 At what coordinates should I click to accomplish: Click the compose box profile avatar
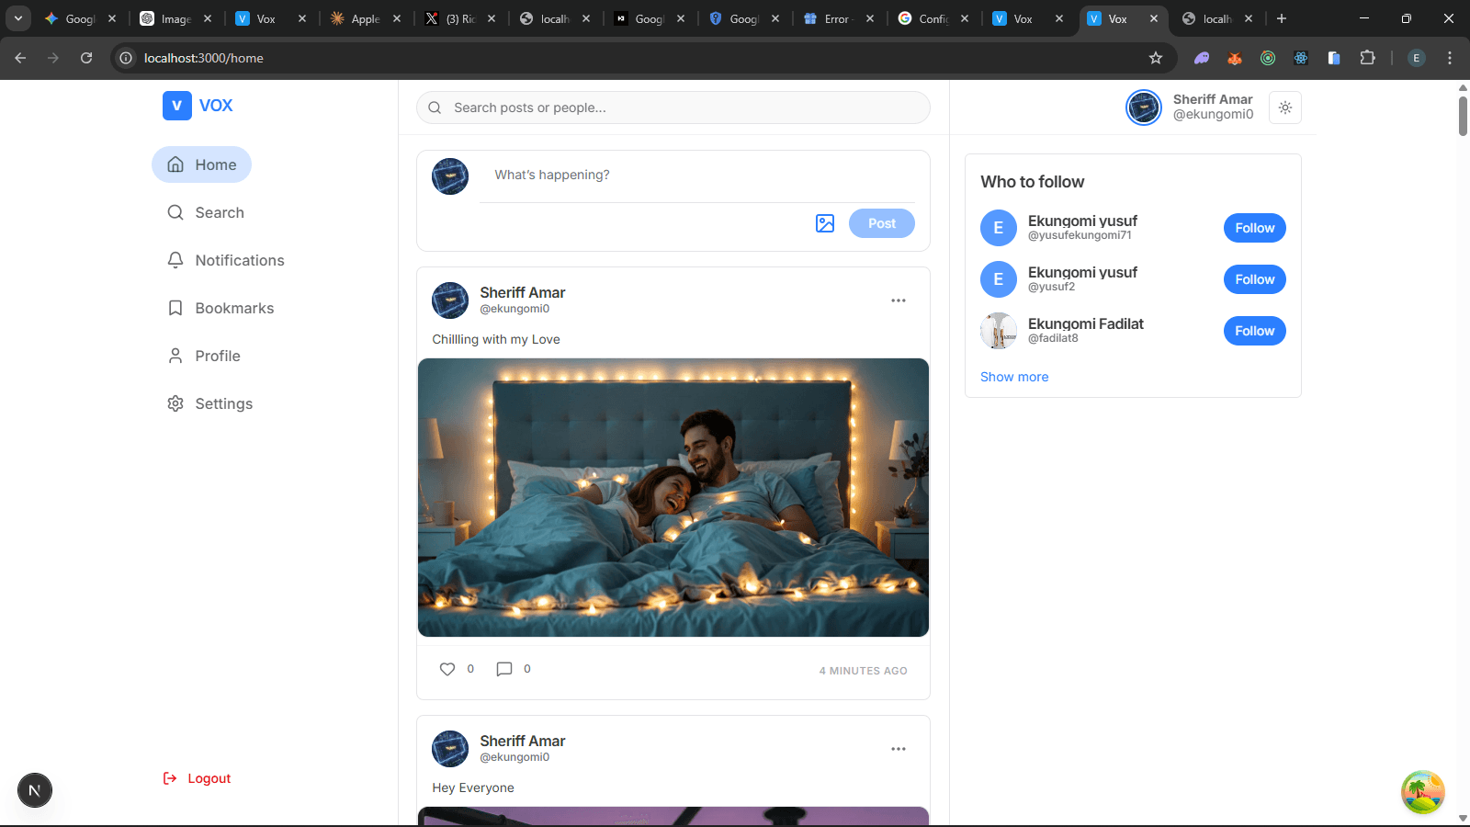coord(450,176)
